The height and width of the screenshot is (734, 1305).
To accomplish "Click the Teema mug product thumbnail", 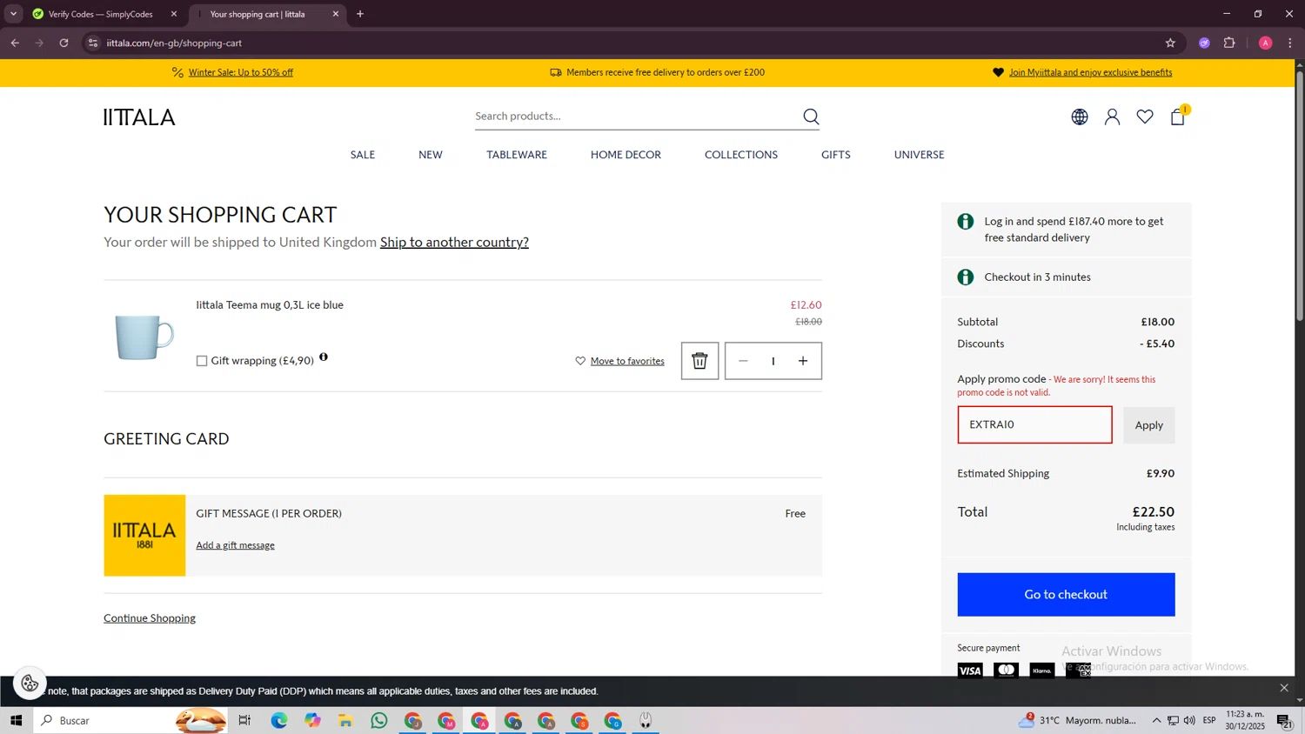I will (x=144, y=337).
